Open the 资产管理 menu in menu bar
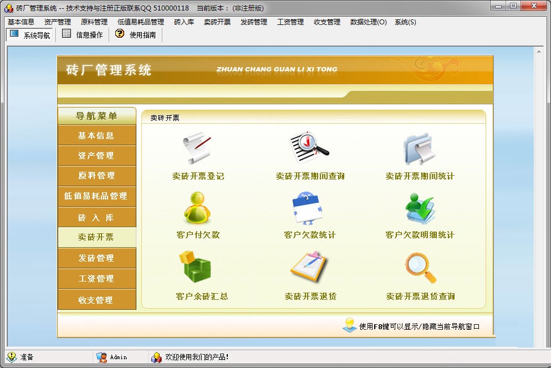 [58, 22]
